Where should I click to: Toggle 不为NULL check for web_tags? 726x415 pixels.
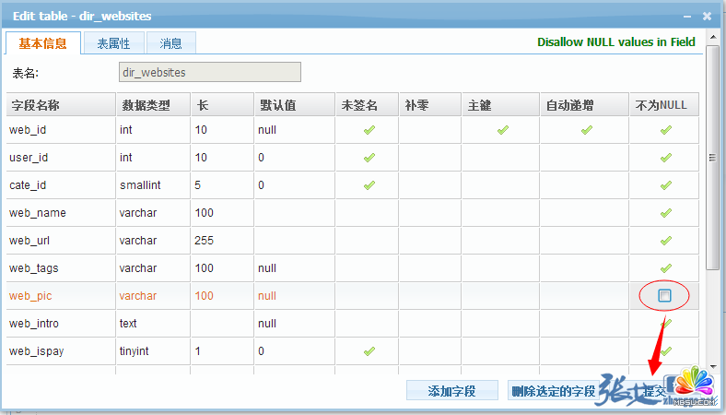[x=666, y=268]
